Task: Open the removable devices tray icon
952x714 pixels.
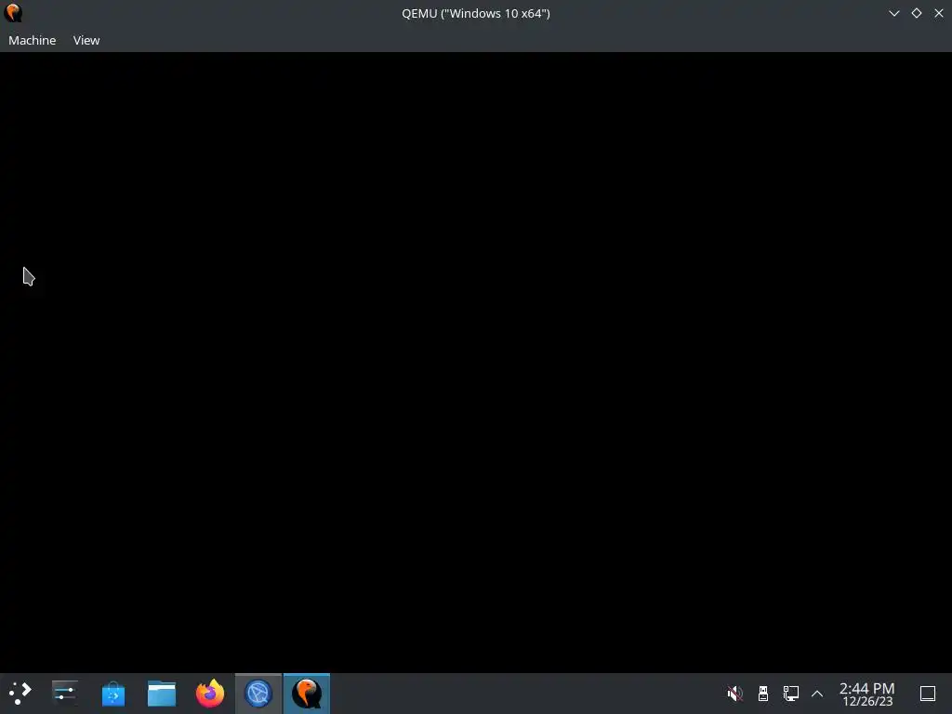Action: click(763, 693)
